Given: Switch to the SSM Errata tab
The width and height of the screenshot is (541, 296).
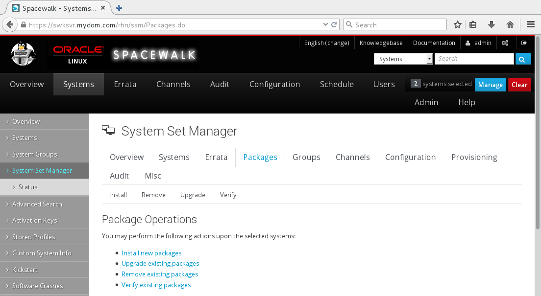Looking at the screenshot, I should point(216,158).
